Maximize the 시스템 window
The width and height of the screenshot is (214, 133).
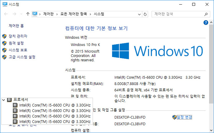pyautogui.click(x=194, y=4)
